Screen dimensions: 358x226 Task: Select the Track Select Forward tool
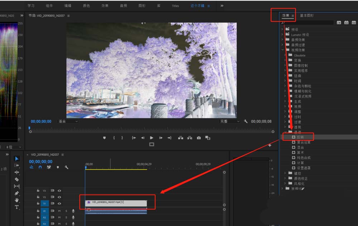(x=17, y=165)
